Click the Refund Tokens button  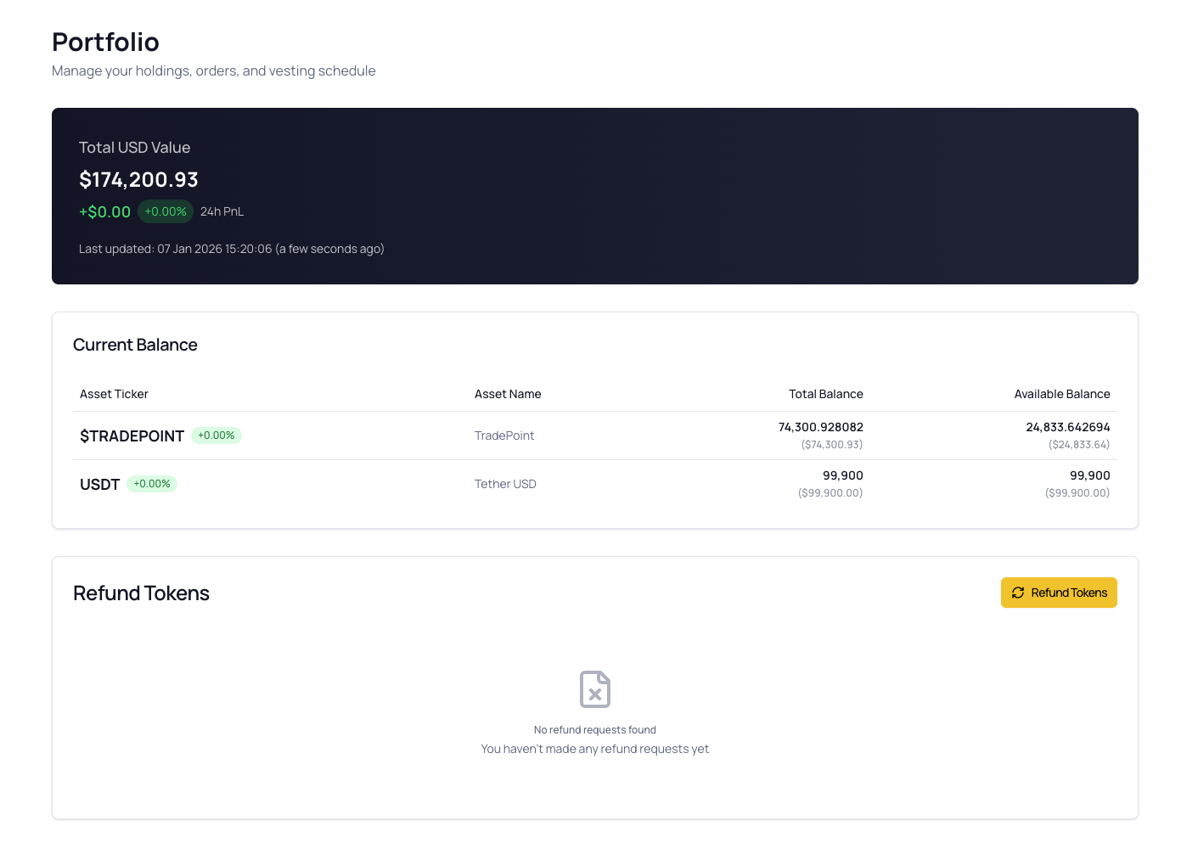pyautogui.click(x=1059, y=593)
